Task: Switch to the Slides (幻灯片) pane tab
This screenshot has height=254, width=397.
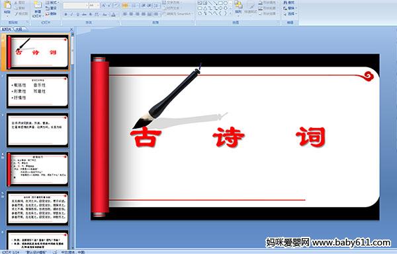Action: point(7,29)
